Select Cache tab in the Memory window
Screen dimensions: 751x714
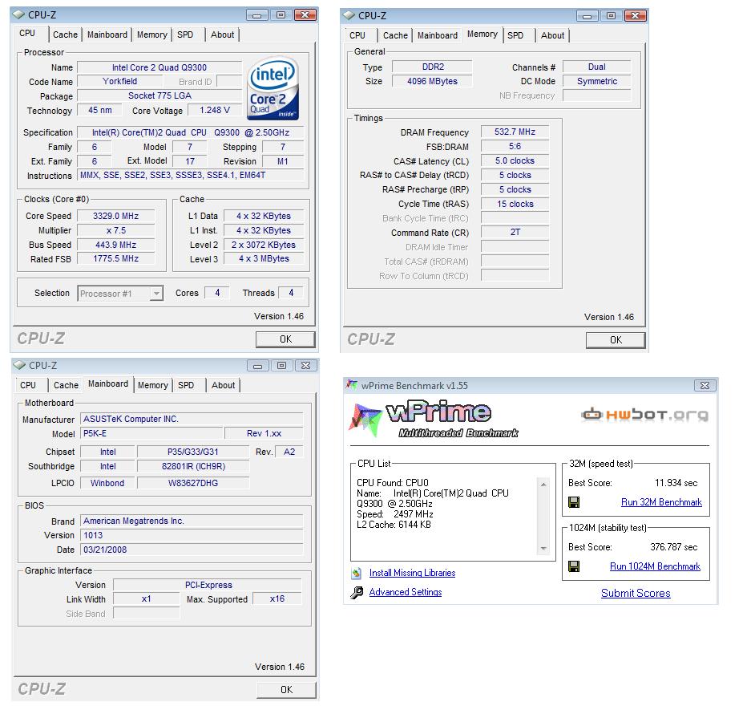[395, 35]
